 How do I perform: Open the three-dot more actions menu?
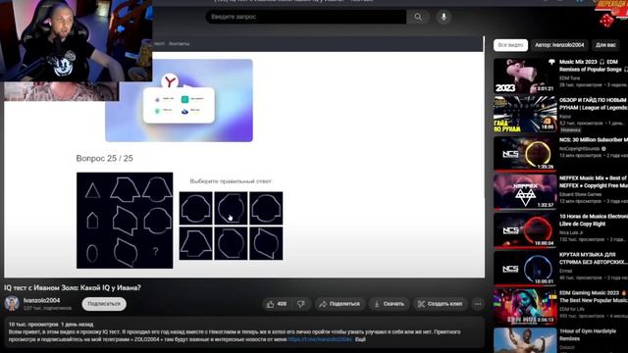478,304
